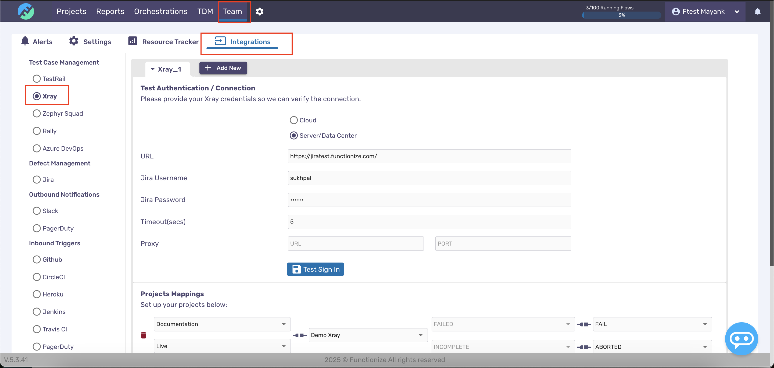Open the Demo Xray dropdown

click(x=368, y=335)
